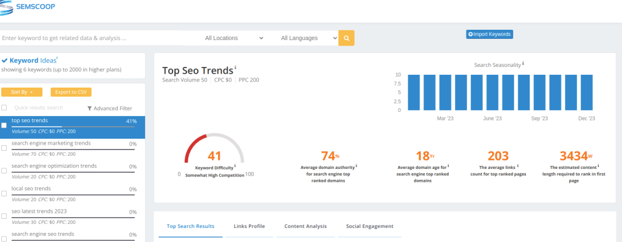
Task: Click info icon beside Top Seo Trends title
Action: 235,67
